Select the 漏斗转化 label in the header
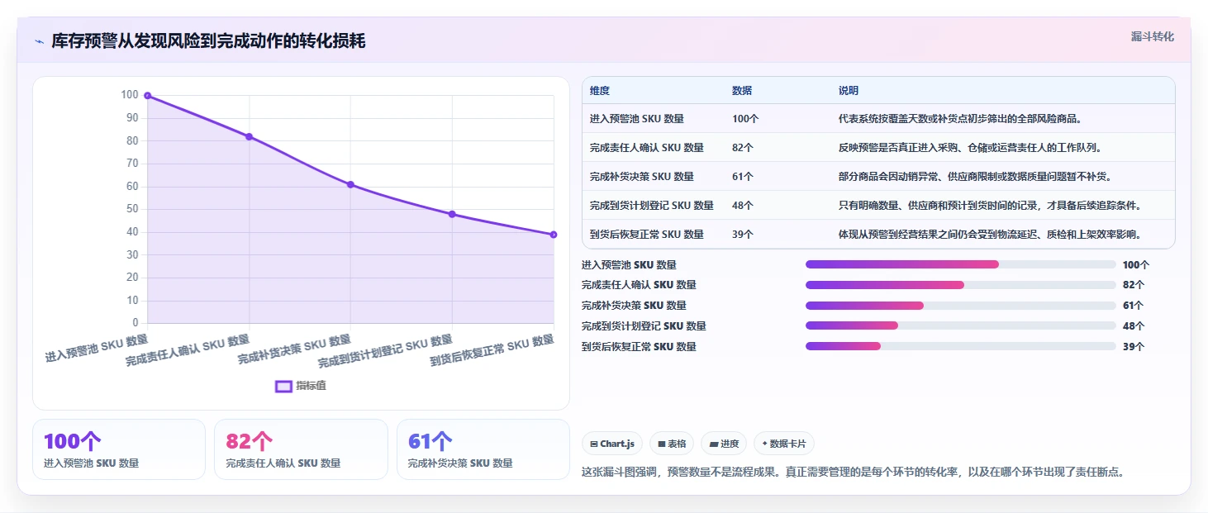The height and width of the screenshot is (513, 1208). click(x=1152, y=36)
